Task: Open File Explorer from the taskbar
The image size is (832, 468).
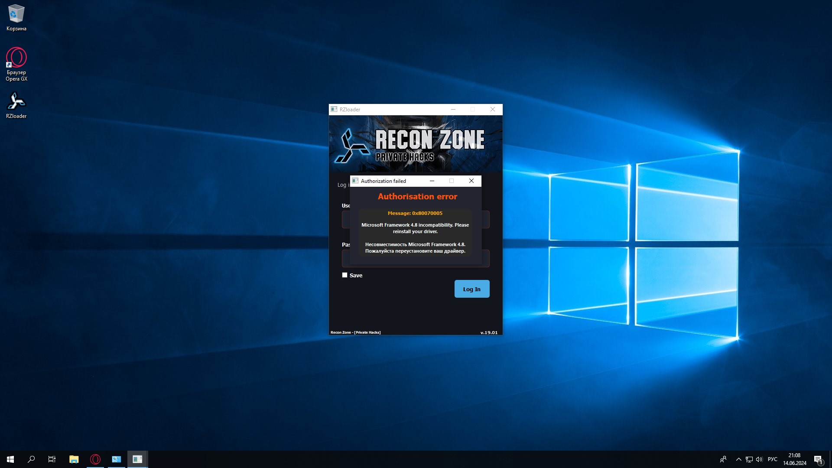Action: pos(74,459)
